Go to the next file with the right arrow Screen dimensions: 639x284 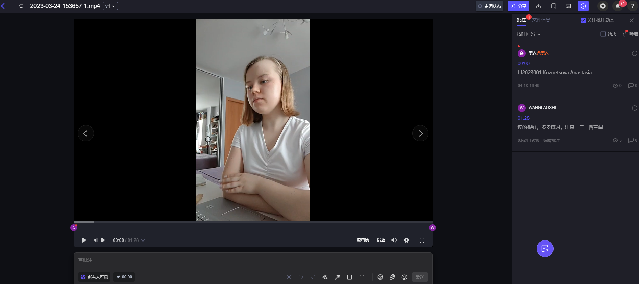coord(420,133)
